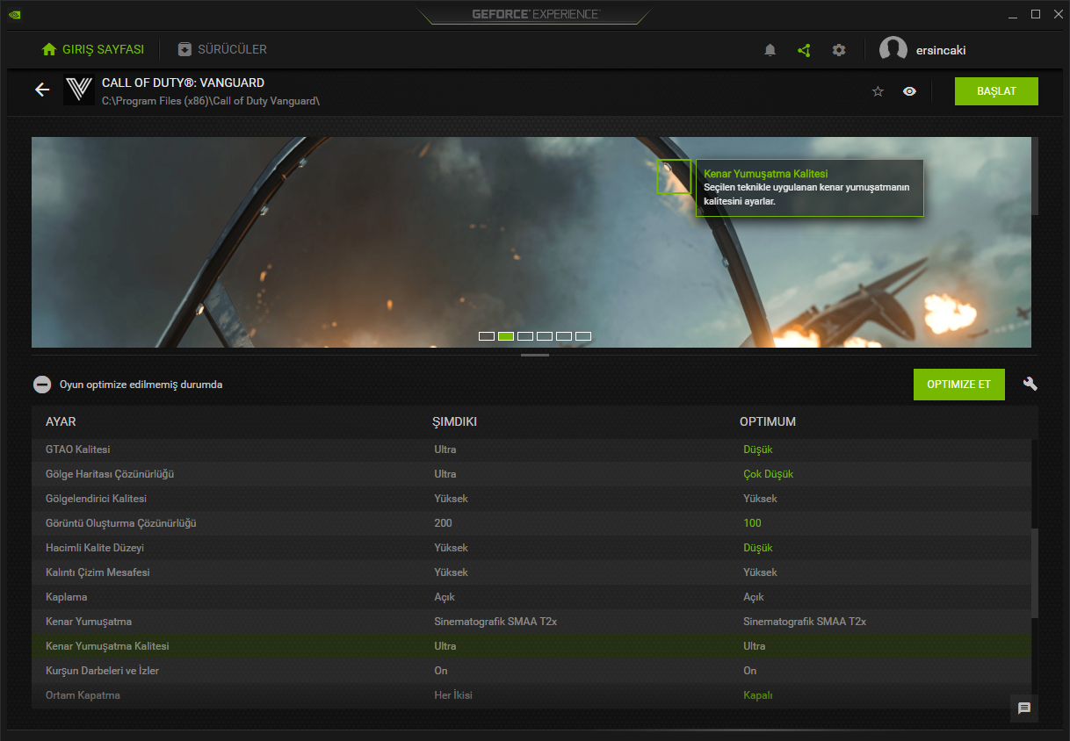Switch to GİRİŞ SAYFASI tab
Image resolution: width=1070 pixels, height=741 pixels.
coord(93,49)
